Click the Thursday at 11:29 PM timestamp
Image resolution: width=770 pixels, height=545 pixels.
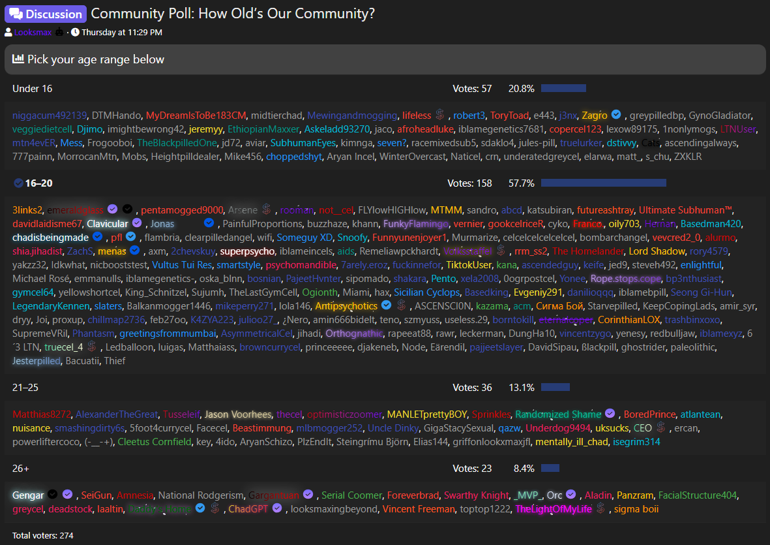tap(122, 33)
